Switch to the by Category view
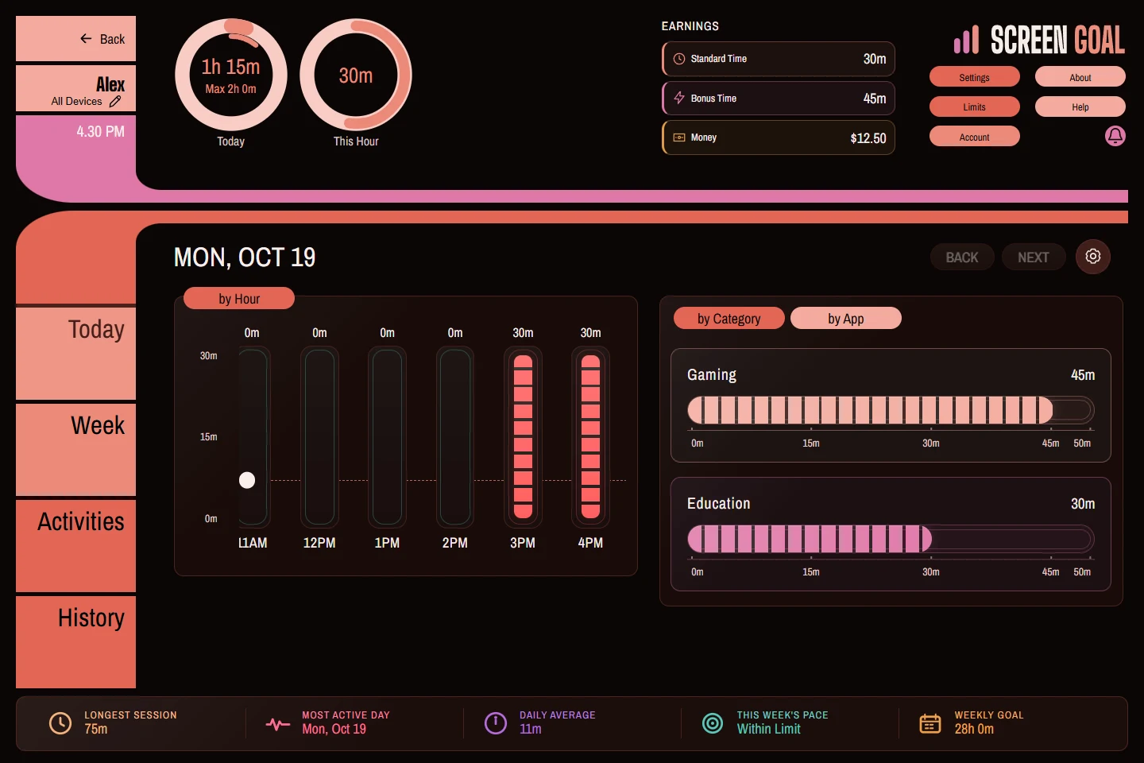This screenshot has height=763, width=1144. (729, 318)
